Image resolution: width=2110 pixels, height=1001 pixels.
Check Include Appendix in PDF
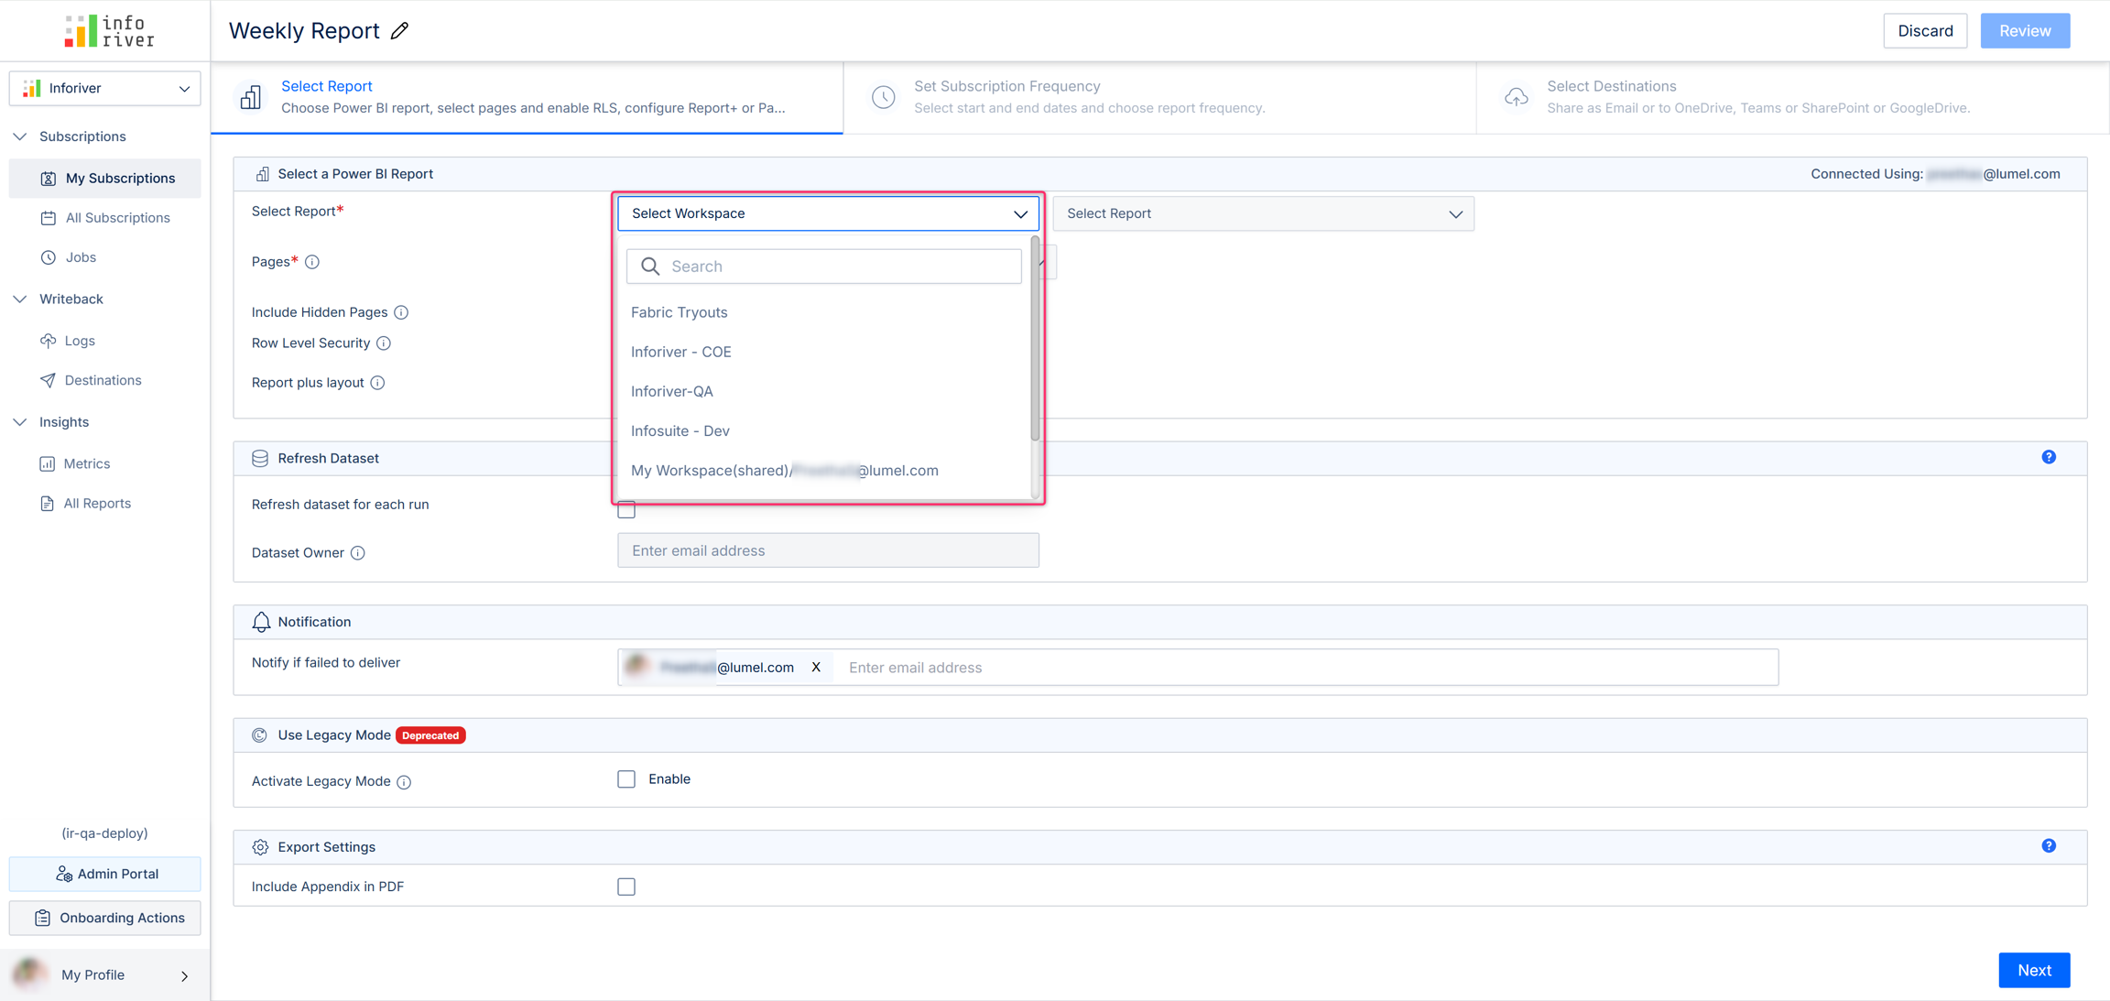coord(626,887)
